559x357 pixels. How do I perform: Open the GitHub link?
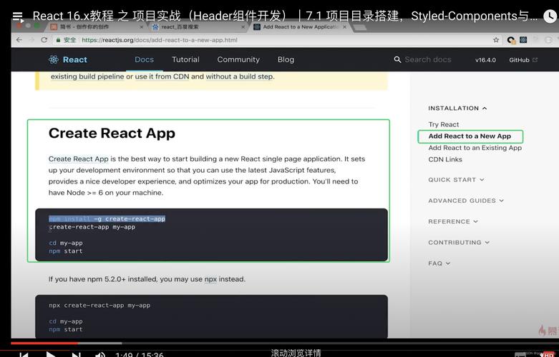coord(523,60)
